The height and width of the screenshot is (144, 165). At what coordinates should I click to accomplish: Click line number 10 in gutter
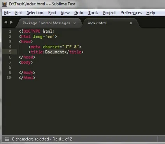click(x=9, y=78)
